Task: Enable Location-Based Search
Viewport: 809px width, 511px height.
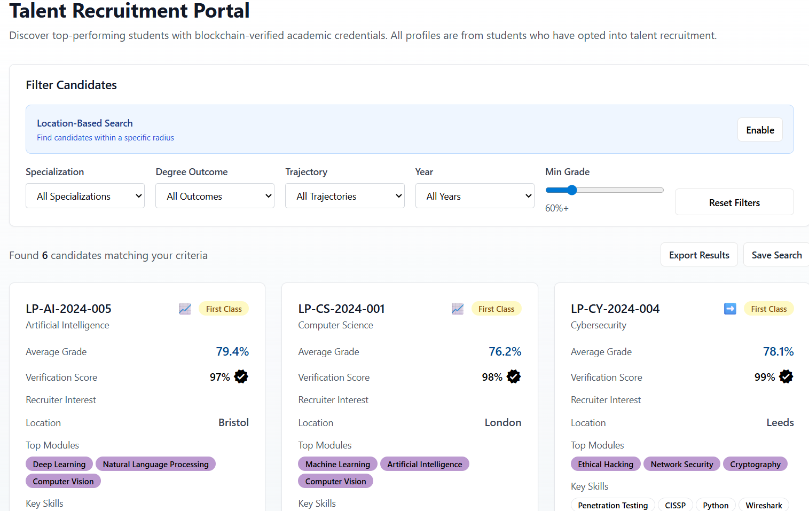Action: [759, 130]
